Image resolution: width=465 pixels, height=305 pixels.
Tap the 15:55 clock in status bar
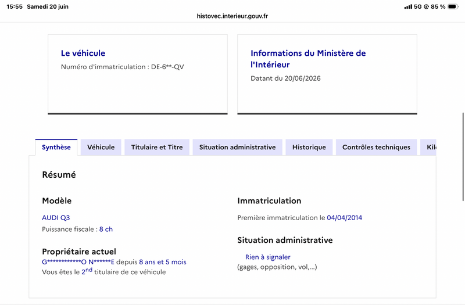pos(15,6)
